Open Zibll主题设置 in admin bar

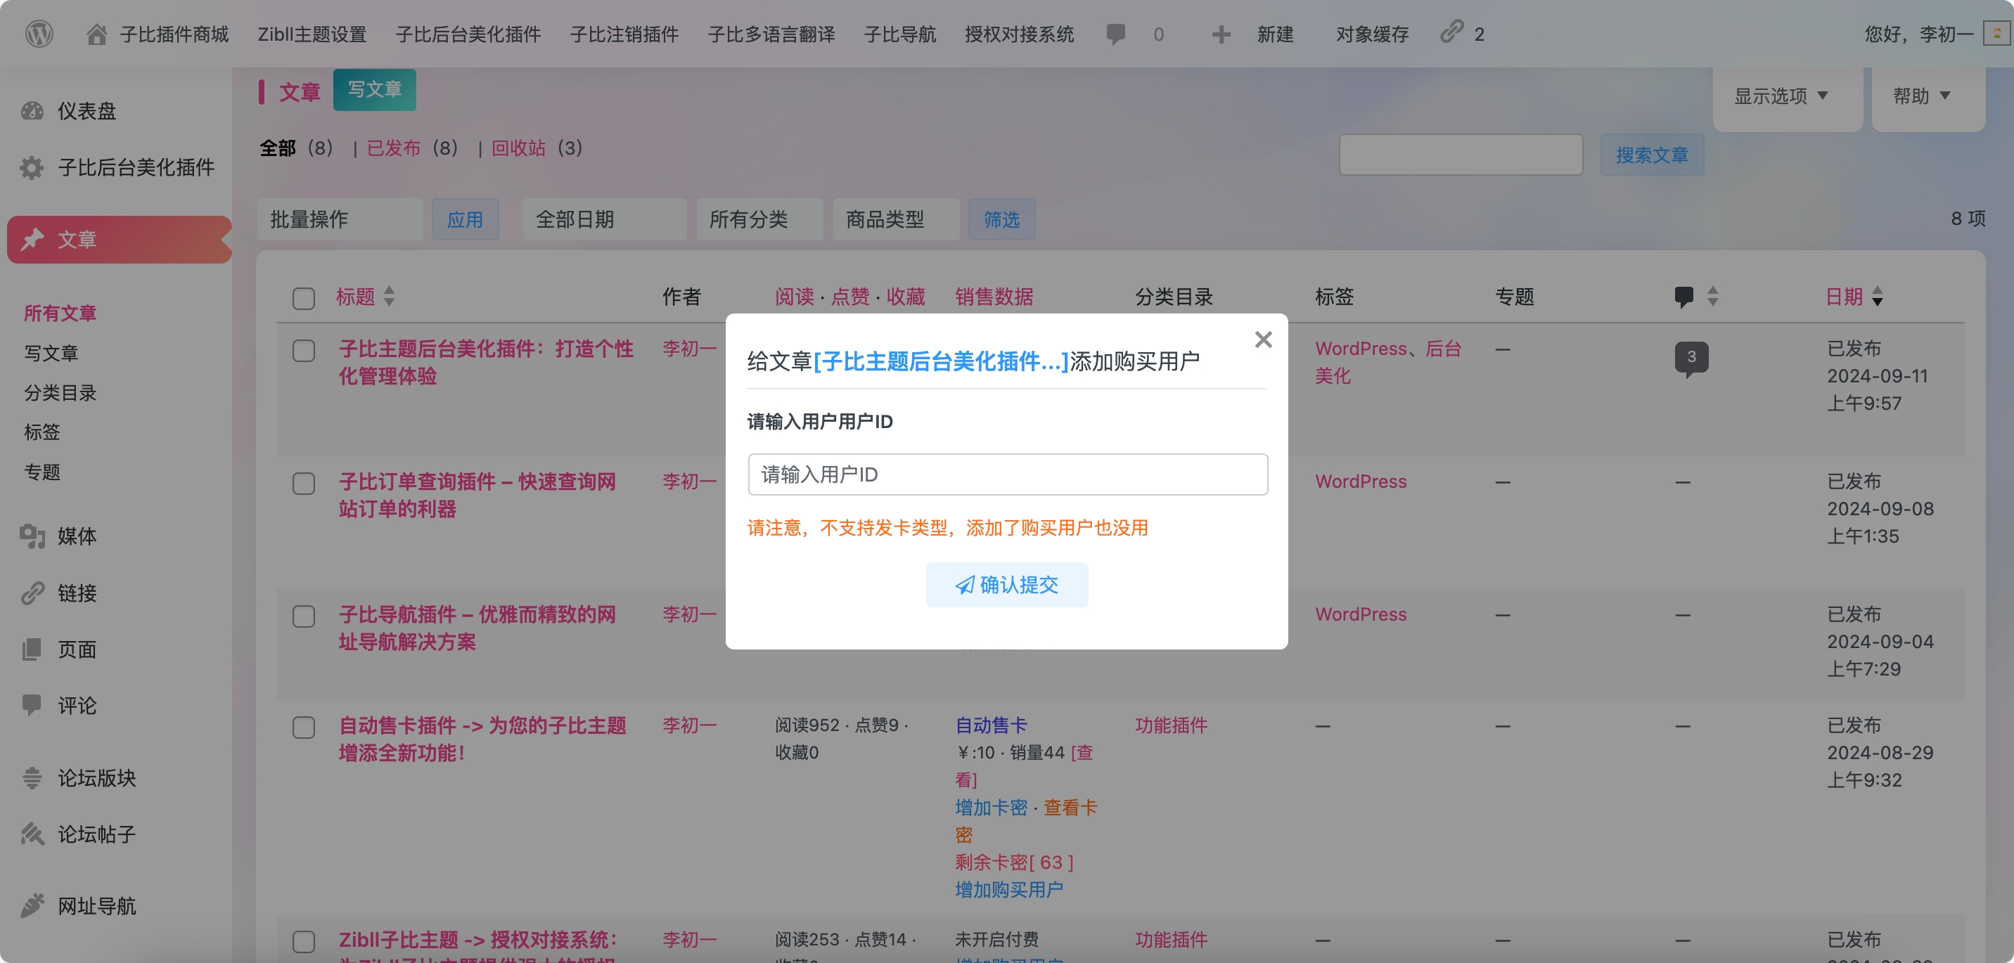(x=312, y=34)
